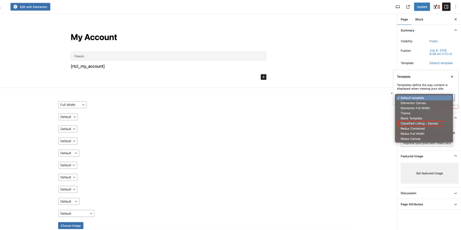461x230 pixels.
Task: Toggle the settings sidebar panel icon
Action: point(446,7)
